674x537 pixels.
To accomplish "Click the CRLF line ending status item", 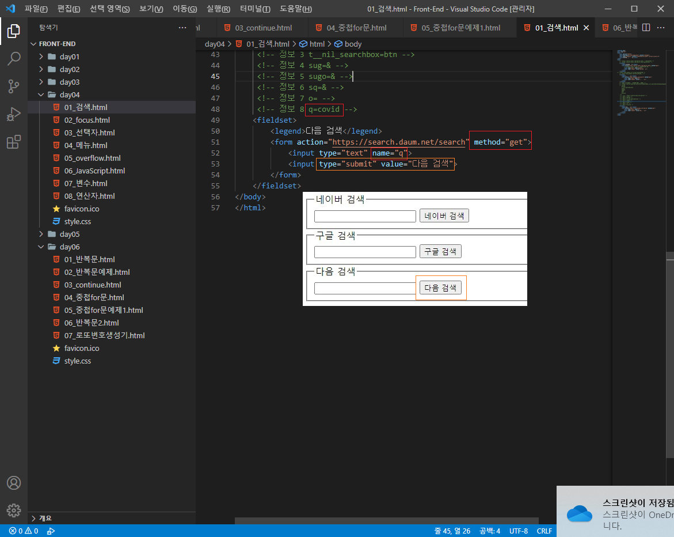I will (544, 531).
